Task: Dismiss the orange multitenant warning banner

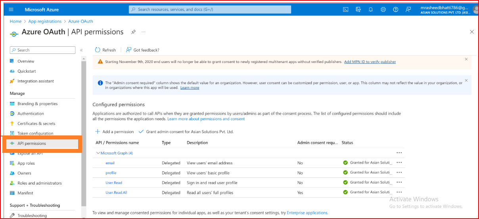Action: click(466, 59)
